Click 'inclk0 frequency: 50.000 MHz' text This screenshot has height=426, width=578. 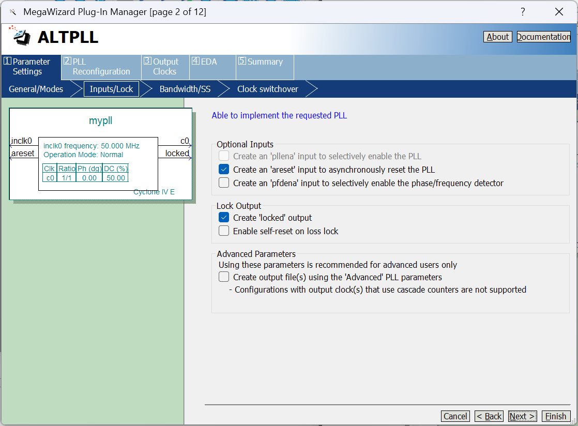[92, 146]
